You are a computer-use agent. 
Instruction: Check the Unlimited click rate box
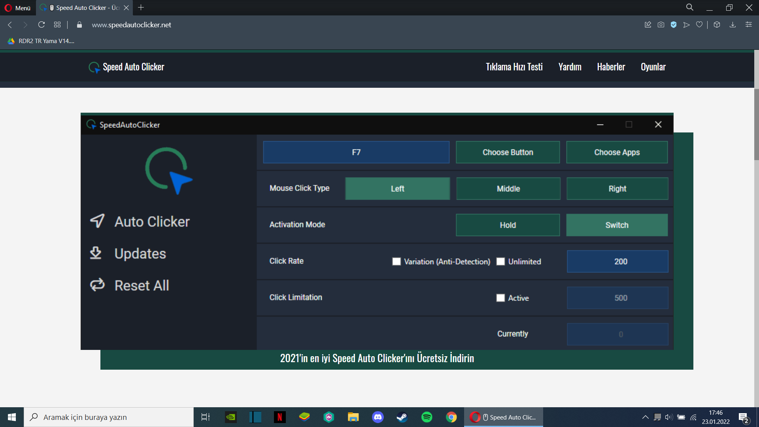pos(500,261)
